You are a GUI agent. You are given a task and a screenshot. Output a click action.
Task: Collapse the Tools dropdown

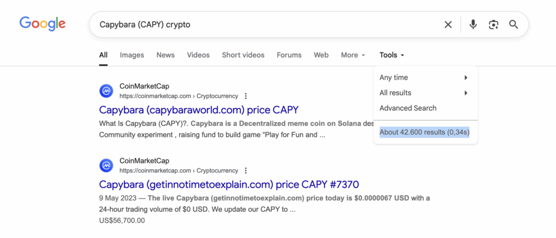click(x=391, y=55)
